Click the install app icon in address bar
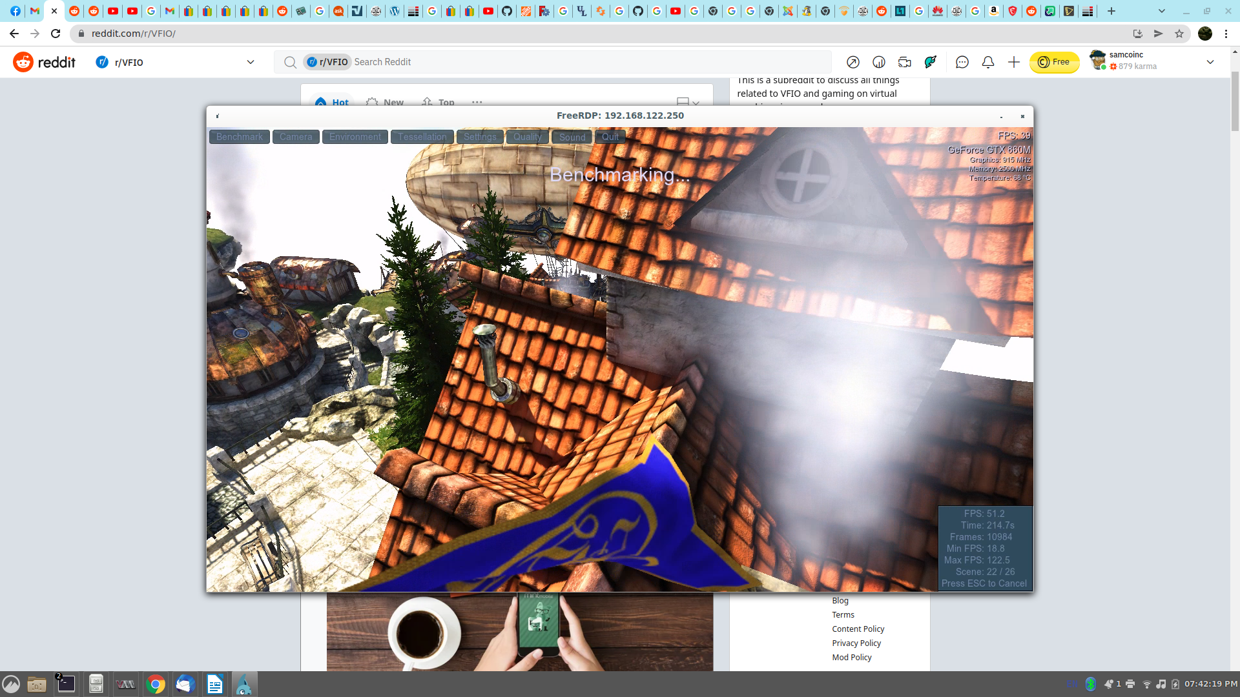Image resolution: width=1240 pixels, height=697 pixels. point(1138,34)
